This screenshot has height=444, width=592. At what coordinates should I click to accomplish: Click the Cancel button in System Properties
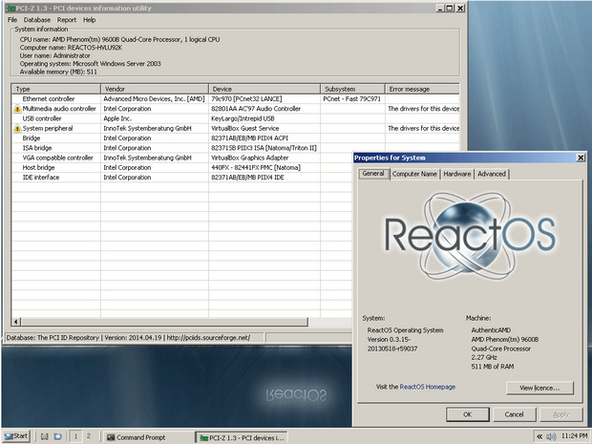515,414
